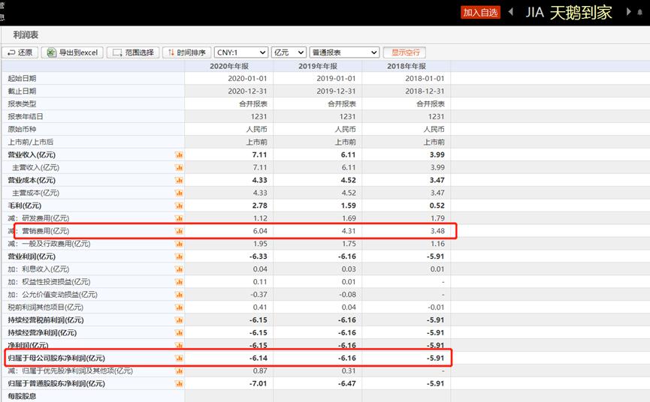Toggle 时间排序 time sorting
The width and height of the screenshot is (650, 402).
coord(186,52)
